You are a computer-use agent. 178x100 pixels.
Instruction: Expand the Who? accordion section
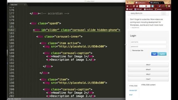tap(148, 65)
